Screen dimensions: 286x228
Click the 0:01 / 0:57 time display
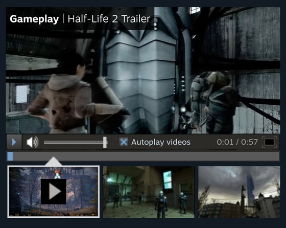[237, 142]
